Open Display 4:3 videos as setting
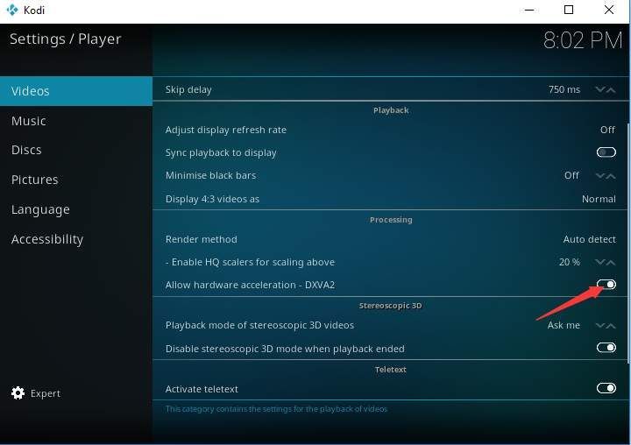Image resolution: width=631 pixels, height=445 pixels. (x=390, y=199)
